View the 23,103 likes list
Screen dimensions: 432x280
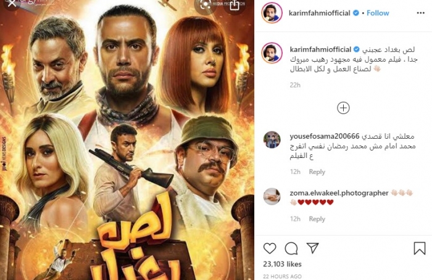pyautogui.click(x=282, y=264)
